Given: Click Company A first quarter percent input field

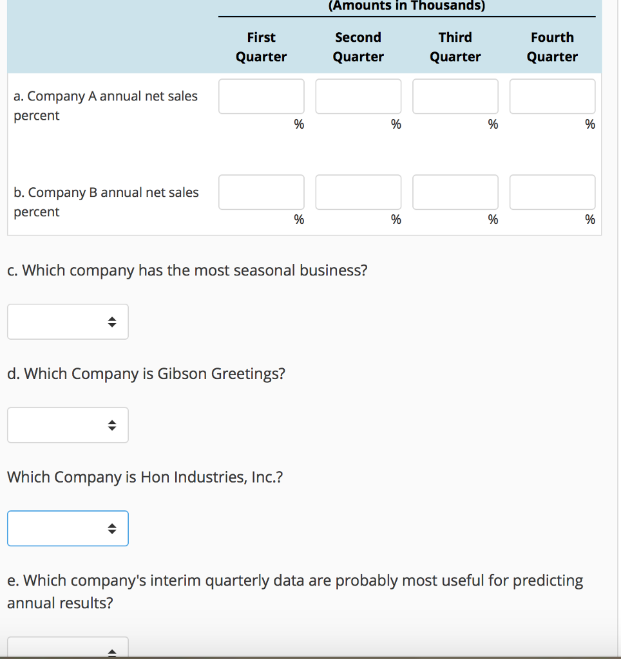Looking at the screenshot, I should click(x=261, y=96).
